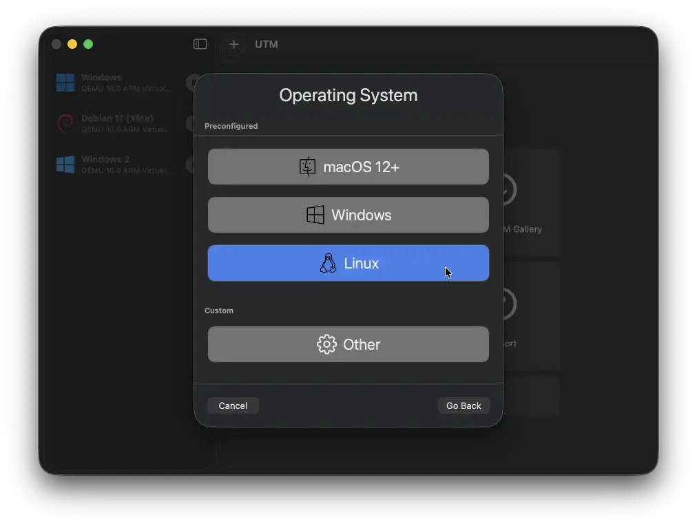Click the Preconfigured section label
Image resolution: width=697 pixels, height=526 pixels.
[x=231, y=126]
